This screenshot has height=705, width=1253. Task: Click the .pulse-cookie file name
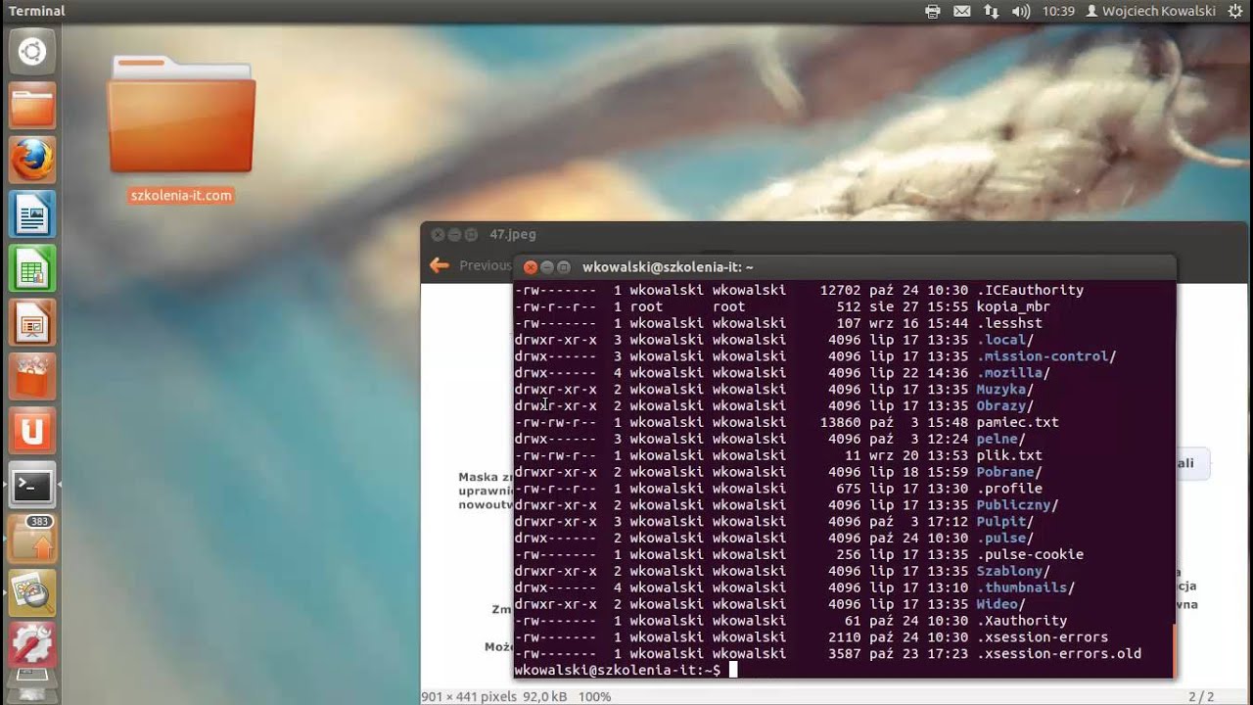coord(1030,554)
